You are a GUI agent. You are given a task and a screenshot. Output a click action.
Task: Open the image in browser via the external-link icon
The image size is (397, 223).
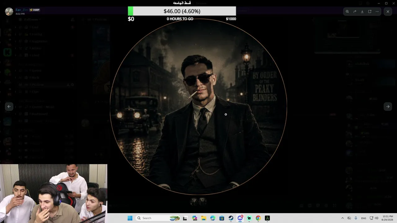[370, 11]
